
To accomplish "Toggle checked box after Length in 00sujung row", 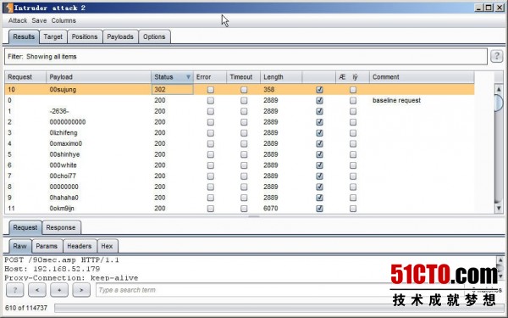I will [x=319, y=90].
